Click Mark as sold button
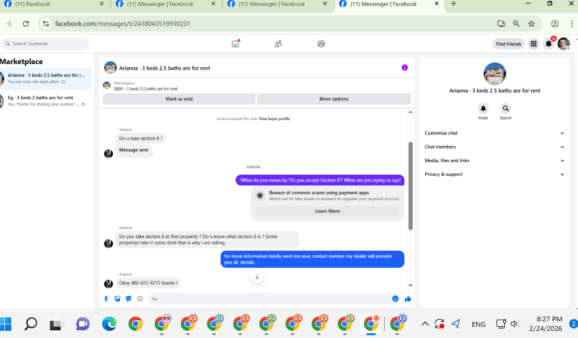 (179, 99)
